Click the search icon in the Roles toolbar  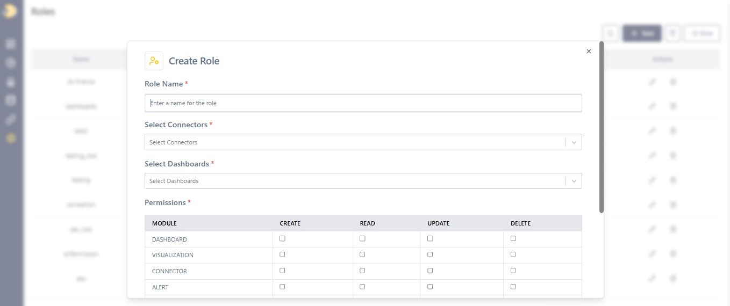pyautogui.click(x=610, y=33)
